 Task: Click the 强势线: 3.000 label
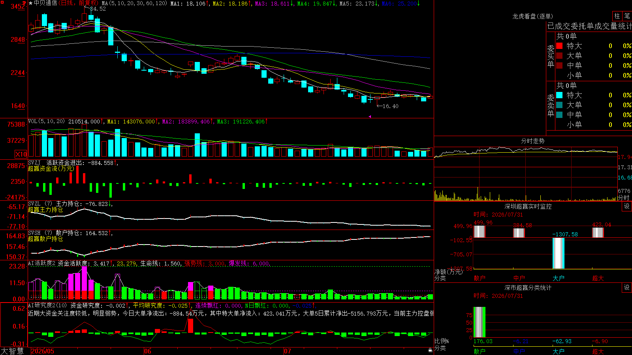(x=205, y=263)
